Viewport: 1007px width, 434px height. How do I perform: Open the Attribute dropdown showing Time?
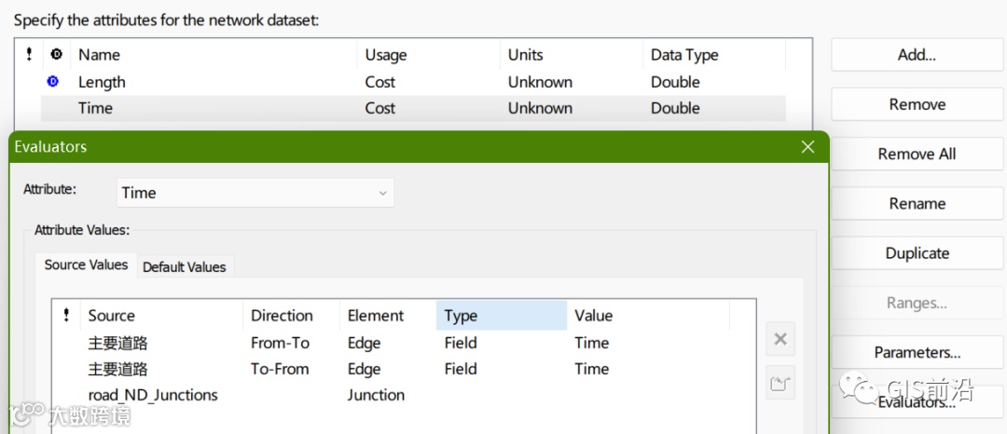(255, 193)
